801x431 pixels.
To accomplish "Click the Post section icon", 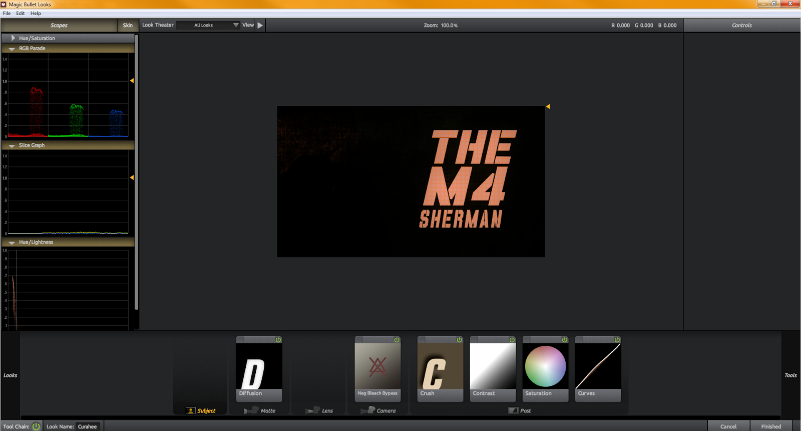I will tap(513, 410).
